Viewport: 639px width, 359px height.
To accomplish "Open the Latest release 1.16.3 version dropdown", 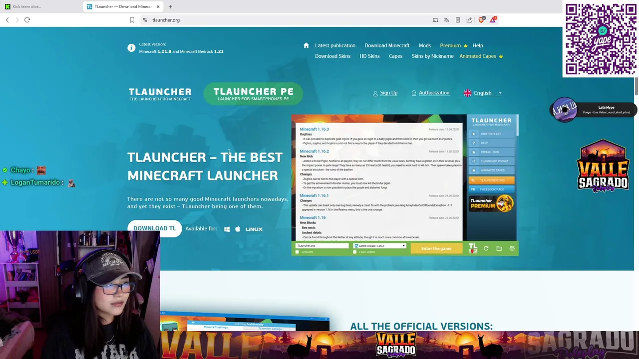I will pos(380,246).
